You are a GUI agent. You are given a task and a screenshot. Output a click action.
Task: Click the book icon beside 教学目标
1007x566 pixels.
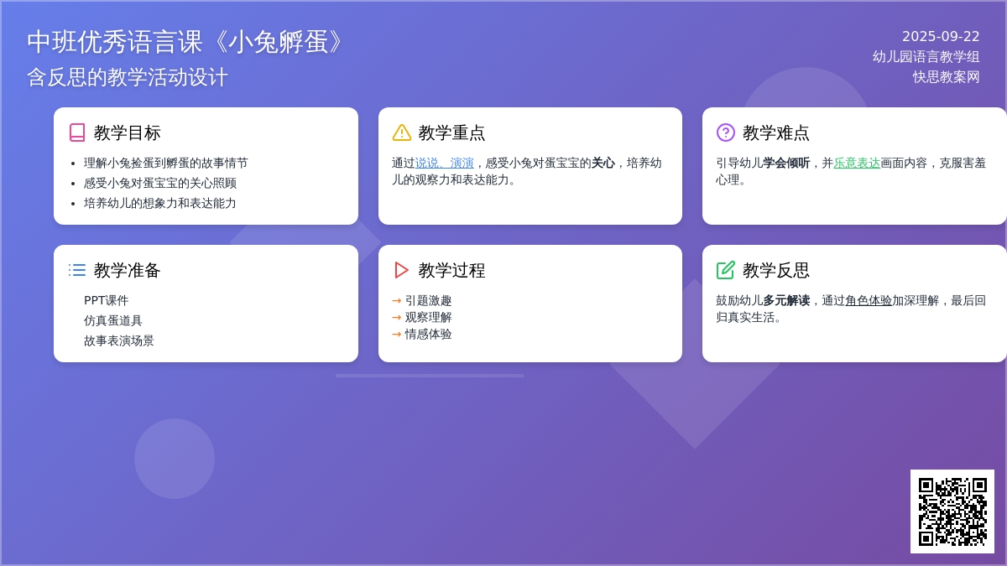tap(77, 132)
